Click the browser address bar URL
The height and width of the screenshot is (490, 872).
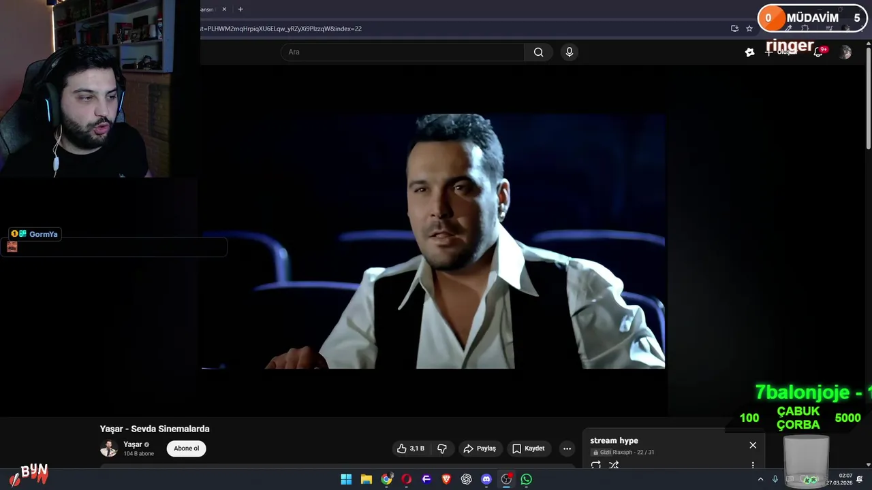click(x=281, y=29)
